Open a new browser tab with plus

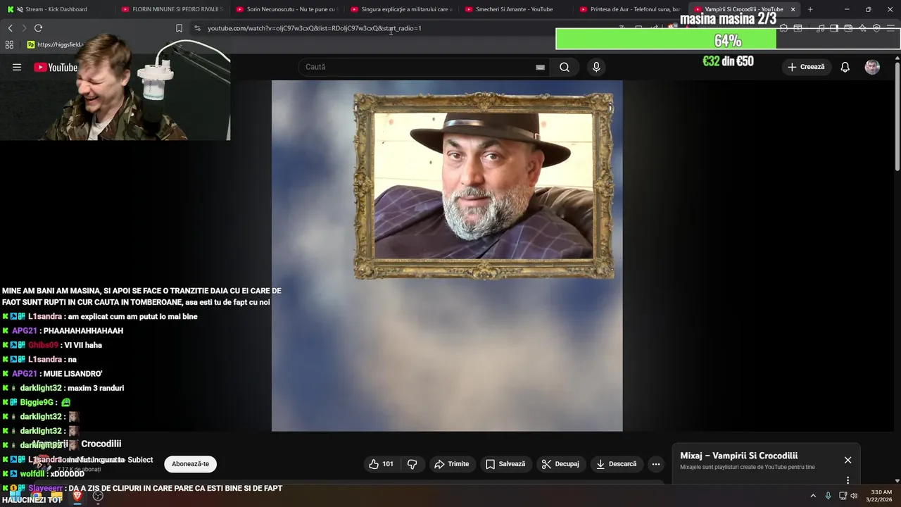pos(810,9)
